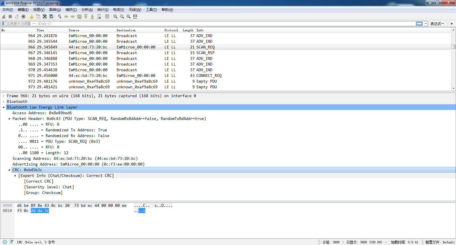Click the restart capture icon
456x245 pixels.
[17, 17]
